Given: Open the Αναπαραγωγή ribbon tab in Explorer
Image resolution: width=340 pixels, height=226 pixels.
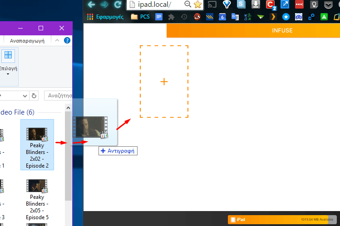Looking at the screenshot, I should pyautogui.click(x=27, y=41).
